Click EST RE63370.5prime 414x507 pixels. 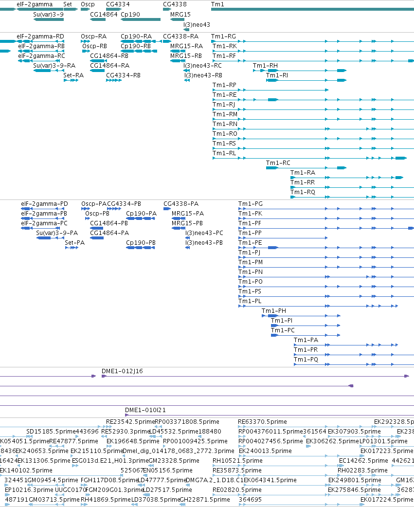262,422
